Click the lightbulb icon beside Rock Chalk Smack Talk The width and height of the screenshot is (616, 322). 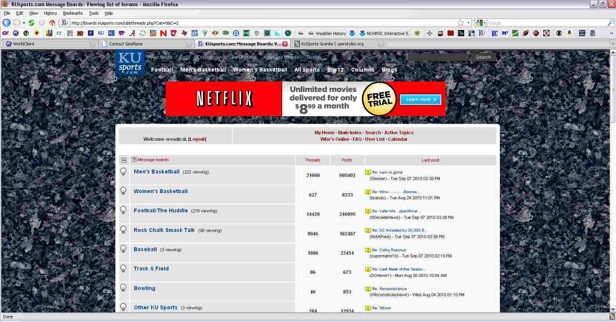123,230
